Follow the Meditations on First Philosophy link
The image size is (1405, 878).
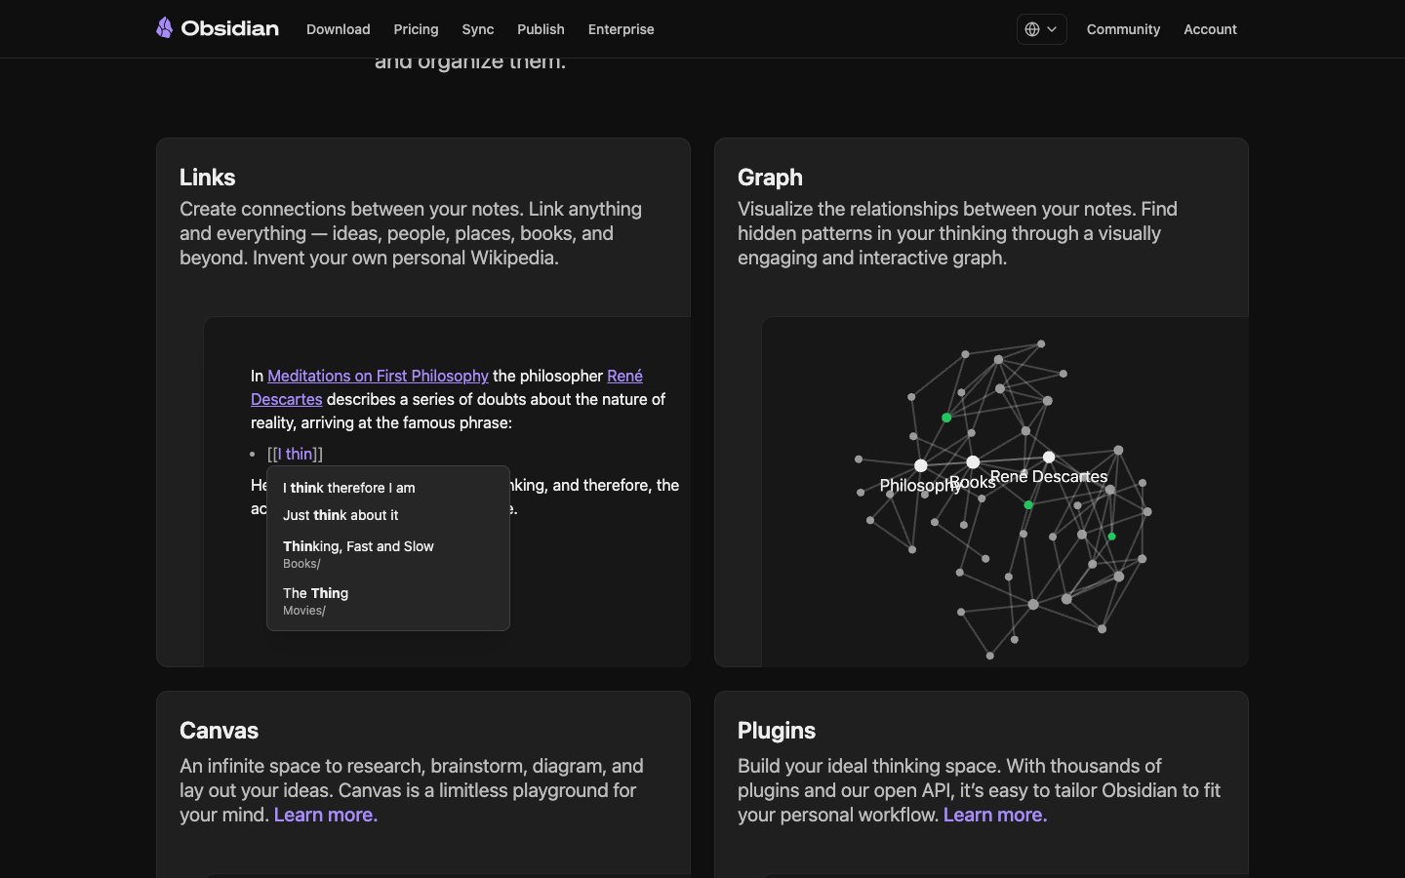[378, 376]
